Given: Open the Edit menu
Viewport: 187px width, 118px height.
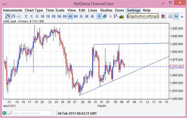Looking at the screenshot, I should pyautogui.click(x=82, y=10).
